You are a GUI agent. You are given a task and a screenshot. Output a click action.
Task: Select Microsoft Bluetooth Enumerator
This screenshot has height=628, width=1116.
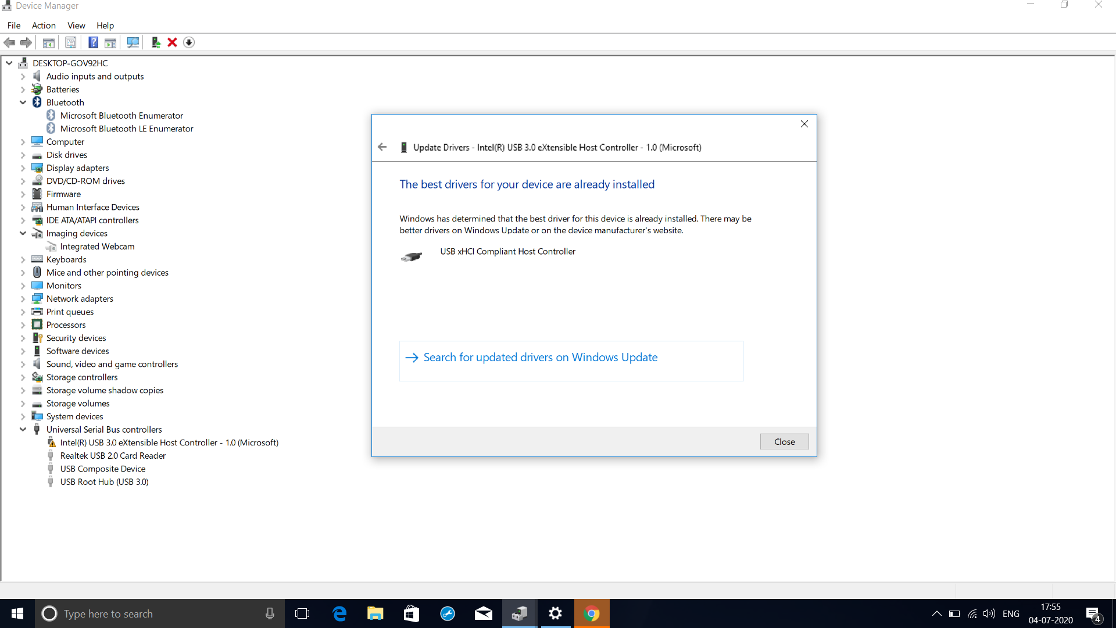point(121,116)
